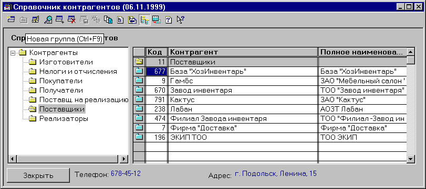Screen dimensions: 426x189
Task: Select the Контрагенты root folder in the tree
Action: click(53, 52)
